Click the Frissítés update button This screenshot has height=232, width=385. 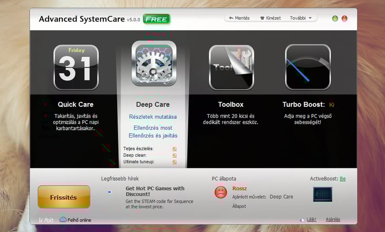point(64,197)
